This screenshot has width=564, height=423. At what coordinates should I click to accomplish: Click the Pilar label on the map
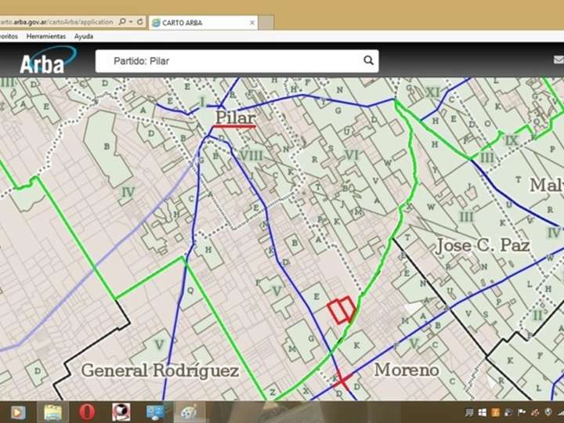[235, 117]
